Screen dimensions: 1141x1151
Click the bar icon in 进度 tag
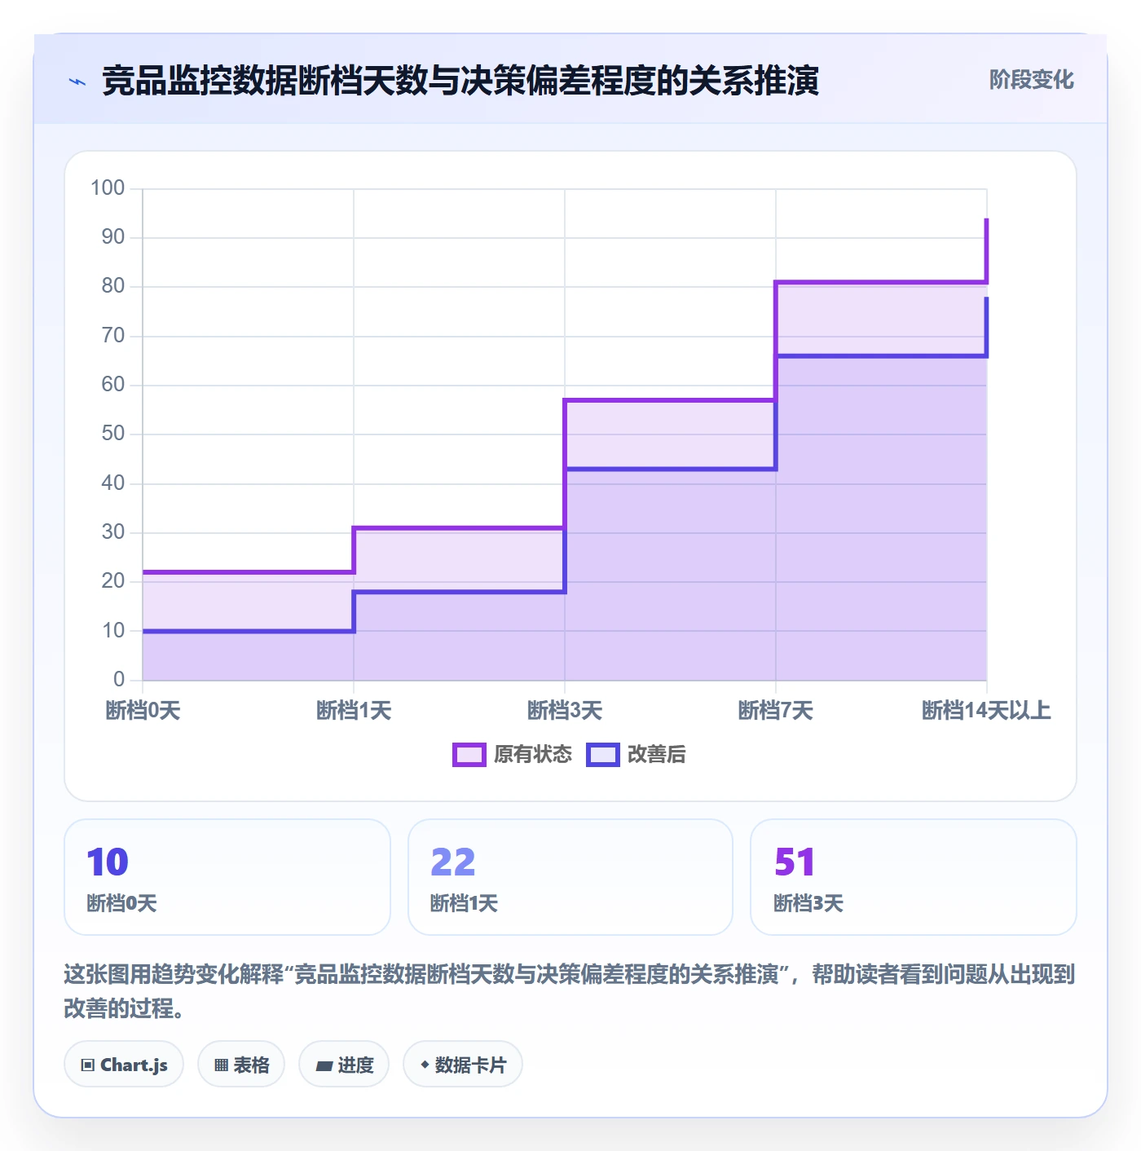pos(324,1065)
